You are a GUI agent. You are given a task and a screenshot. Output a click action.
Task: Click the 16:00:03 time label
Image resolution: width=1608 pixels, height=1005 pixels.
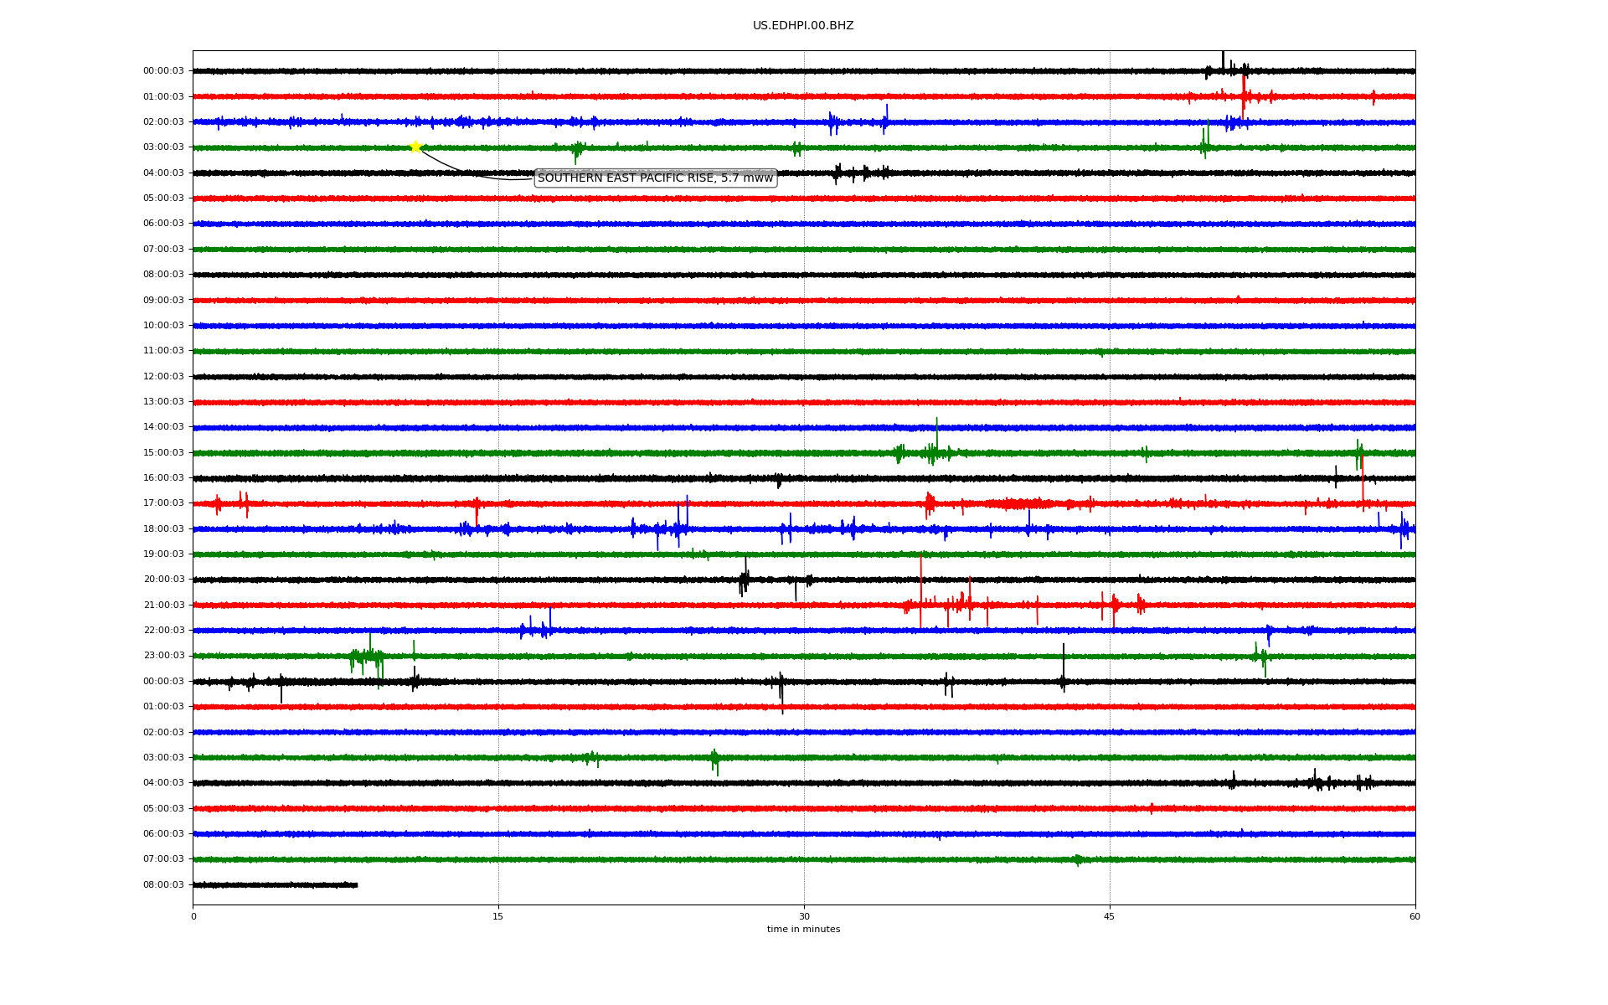tap(163, 477)
